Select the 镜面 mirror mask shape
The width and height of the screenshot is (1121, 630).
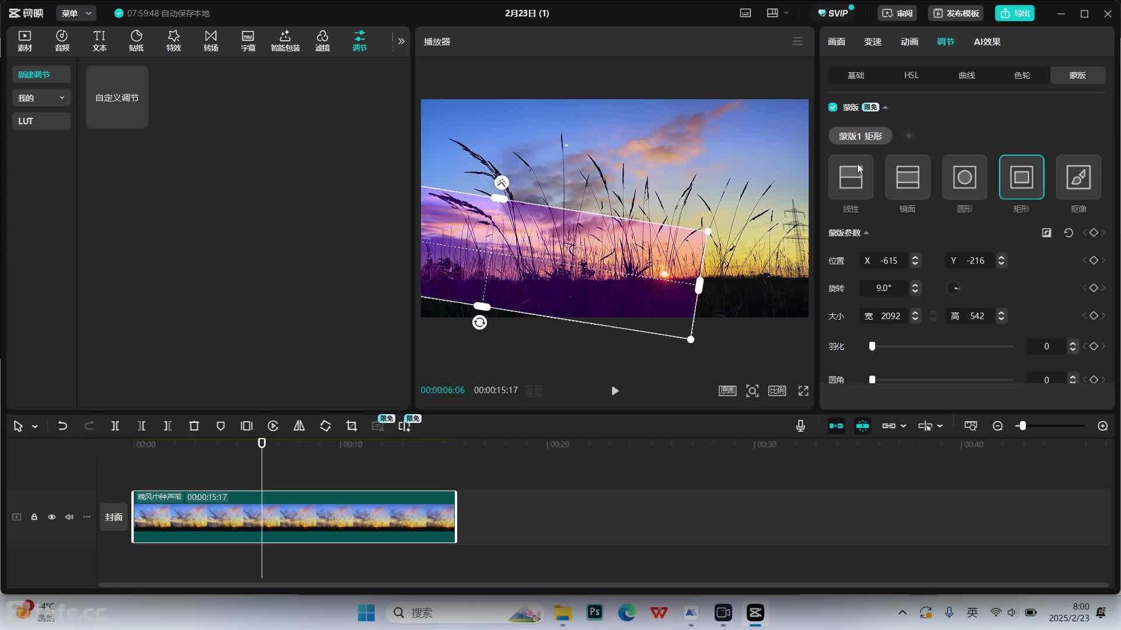pyautogui.click(x=907, y=177)
